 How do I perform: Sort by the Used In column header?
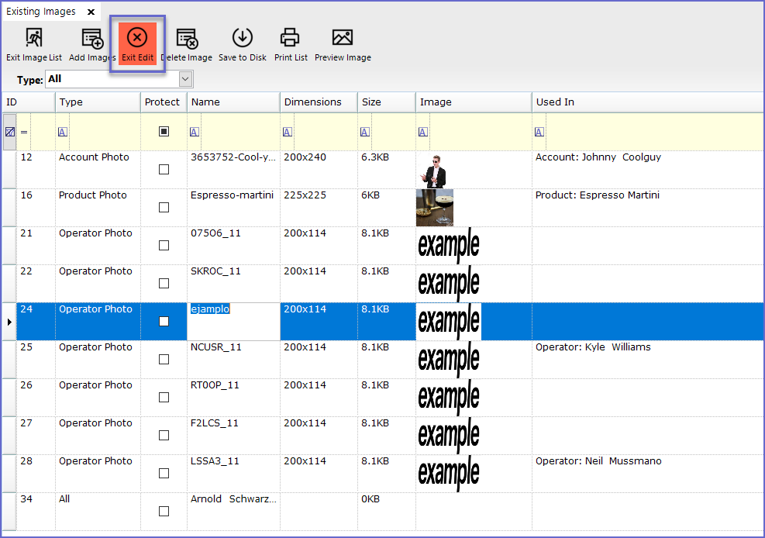tap(555, 102)
